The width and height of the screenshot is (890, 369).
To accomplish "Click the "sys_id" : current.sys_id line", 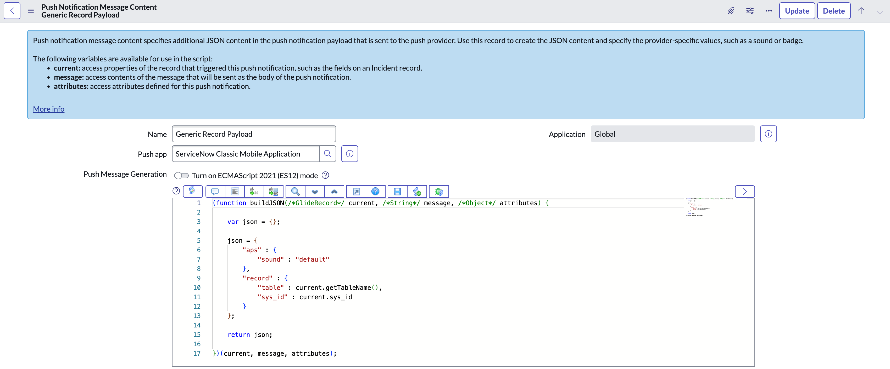I will [304, 297].
